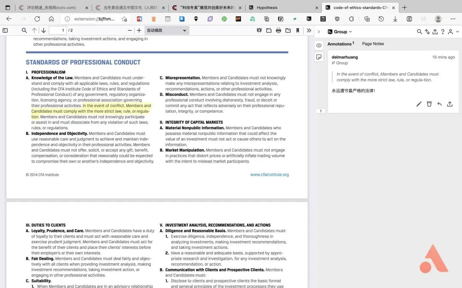Viewport: 462px width, 288px height.
Task: Open a new browser tab
Action: coord(404,8)
